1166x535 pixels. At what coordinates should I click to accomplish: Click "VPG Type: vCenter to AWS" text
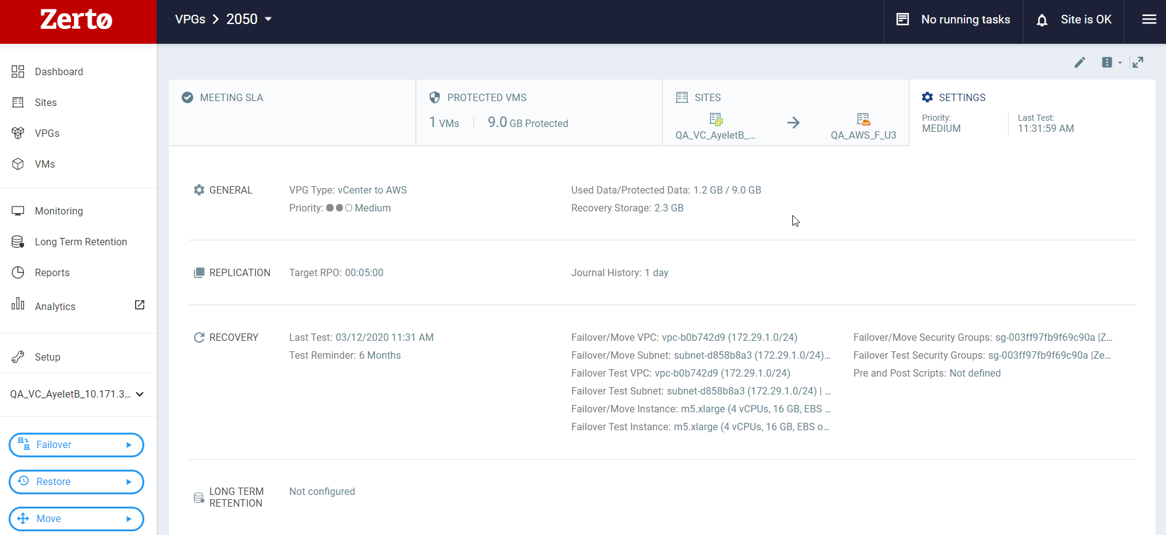coord(348,190)
